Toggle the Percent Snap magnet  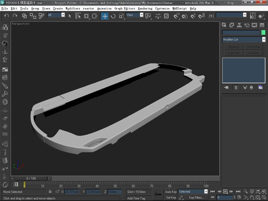click(193, 16)
